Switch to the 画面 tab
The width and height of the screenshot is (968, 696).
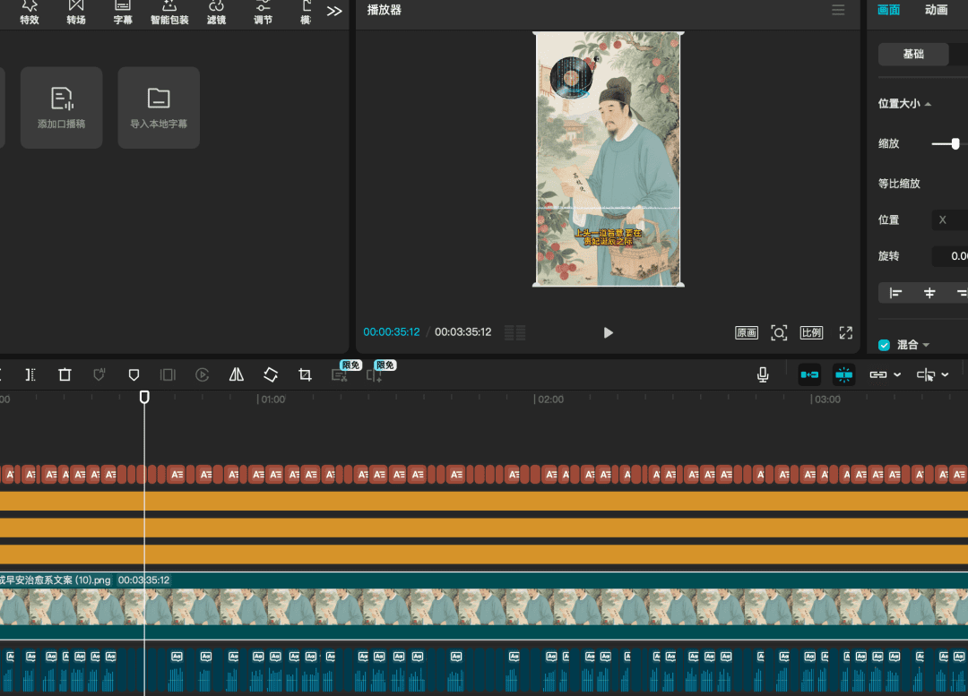[x=888, y=10]
